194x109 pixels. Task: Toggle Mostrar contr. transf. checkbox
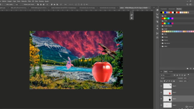point(23,5)
